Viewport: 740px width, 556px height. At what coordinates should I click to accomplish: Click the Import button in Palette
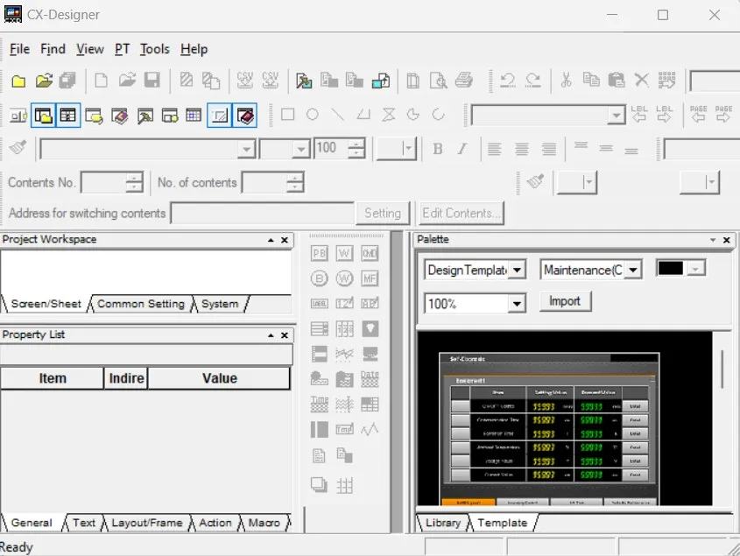click(565, 301)
